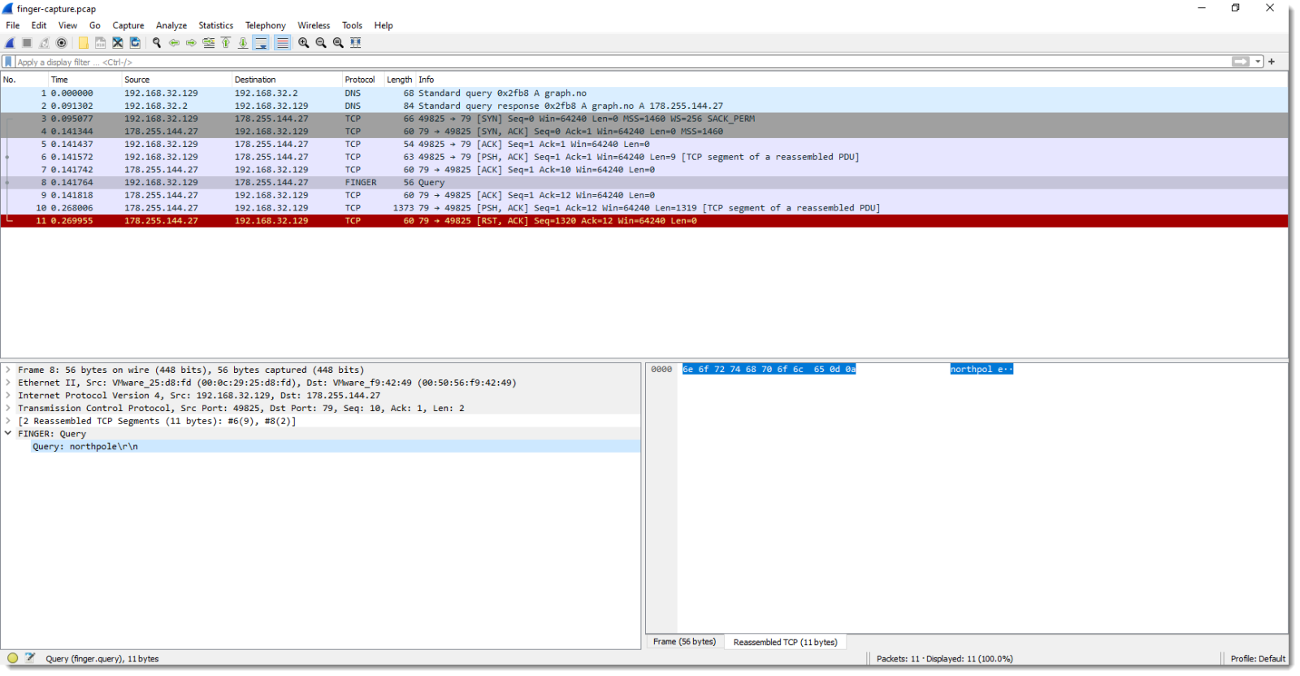Sort packets by the Protocol column header
Viewport: 1300px width, 676px height.
click(x=360, y=80)
